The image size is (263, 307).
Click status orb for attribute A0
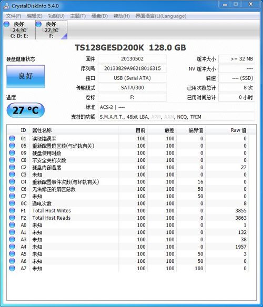click(12, 225)
